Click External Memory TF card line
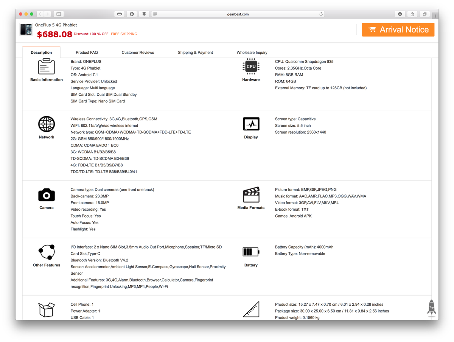Screen dimensions: 454x342 (x=321, y=88)
